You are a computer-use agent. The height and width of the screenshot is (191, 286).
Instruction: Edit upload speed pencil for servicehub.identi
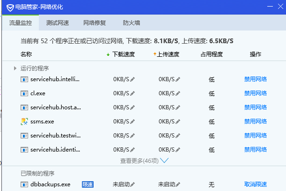click(178, 150)
